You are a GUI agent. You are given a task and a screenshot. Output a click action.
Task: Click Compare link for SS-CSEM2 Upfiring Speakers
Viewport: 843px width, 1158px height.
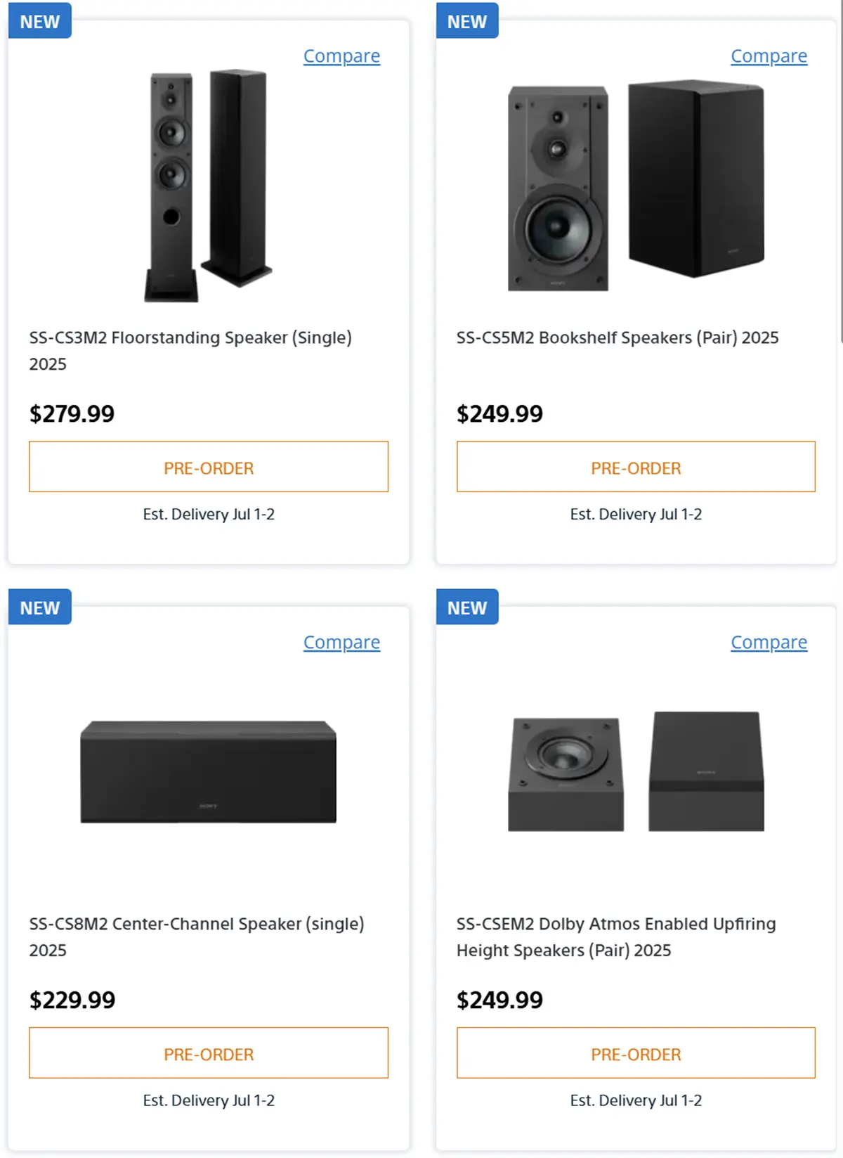pyautogui.click(x=769, y=643)
